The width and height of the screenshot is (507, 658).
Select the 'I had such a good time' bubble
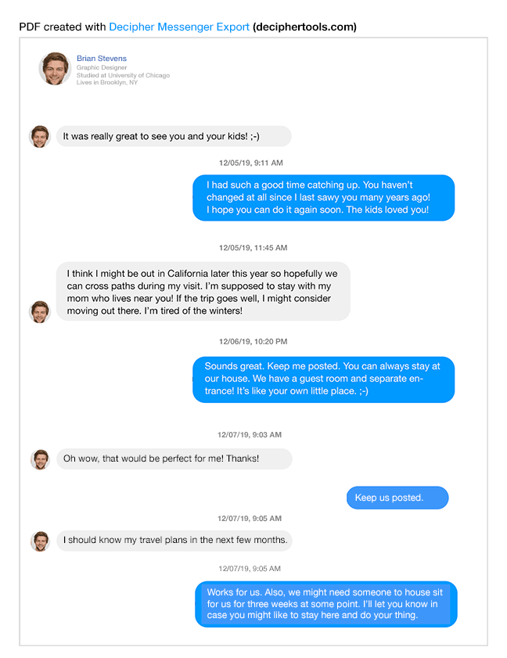coord(323,198)
